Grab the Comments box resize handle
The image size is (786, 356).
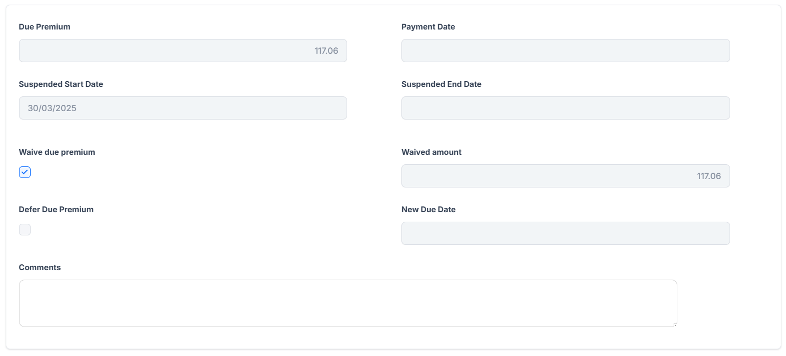675,324
